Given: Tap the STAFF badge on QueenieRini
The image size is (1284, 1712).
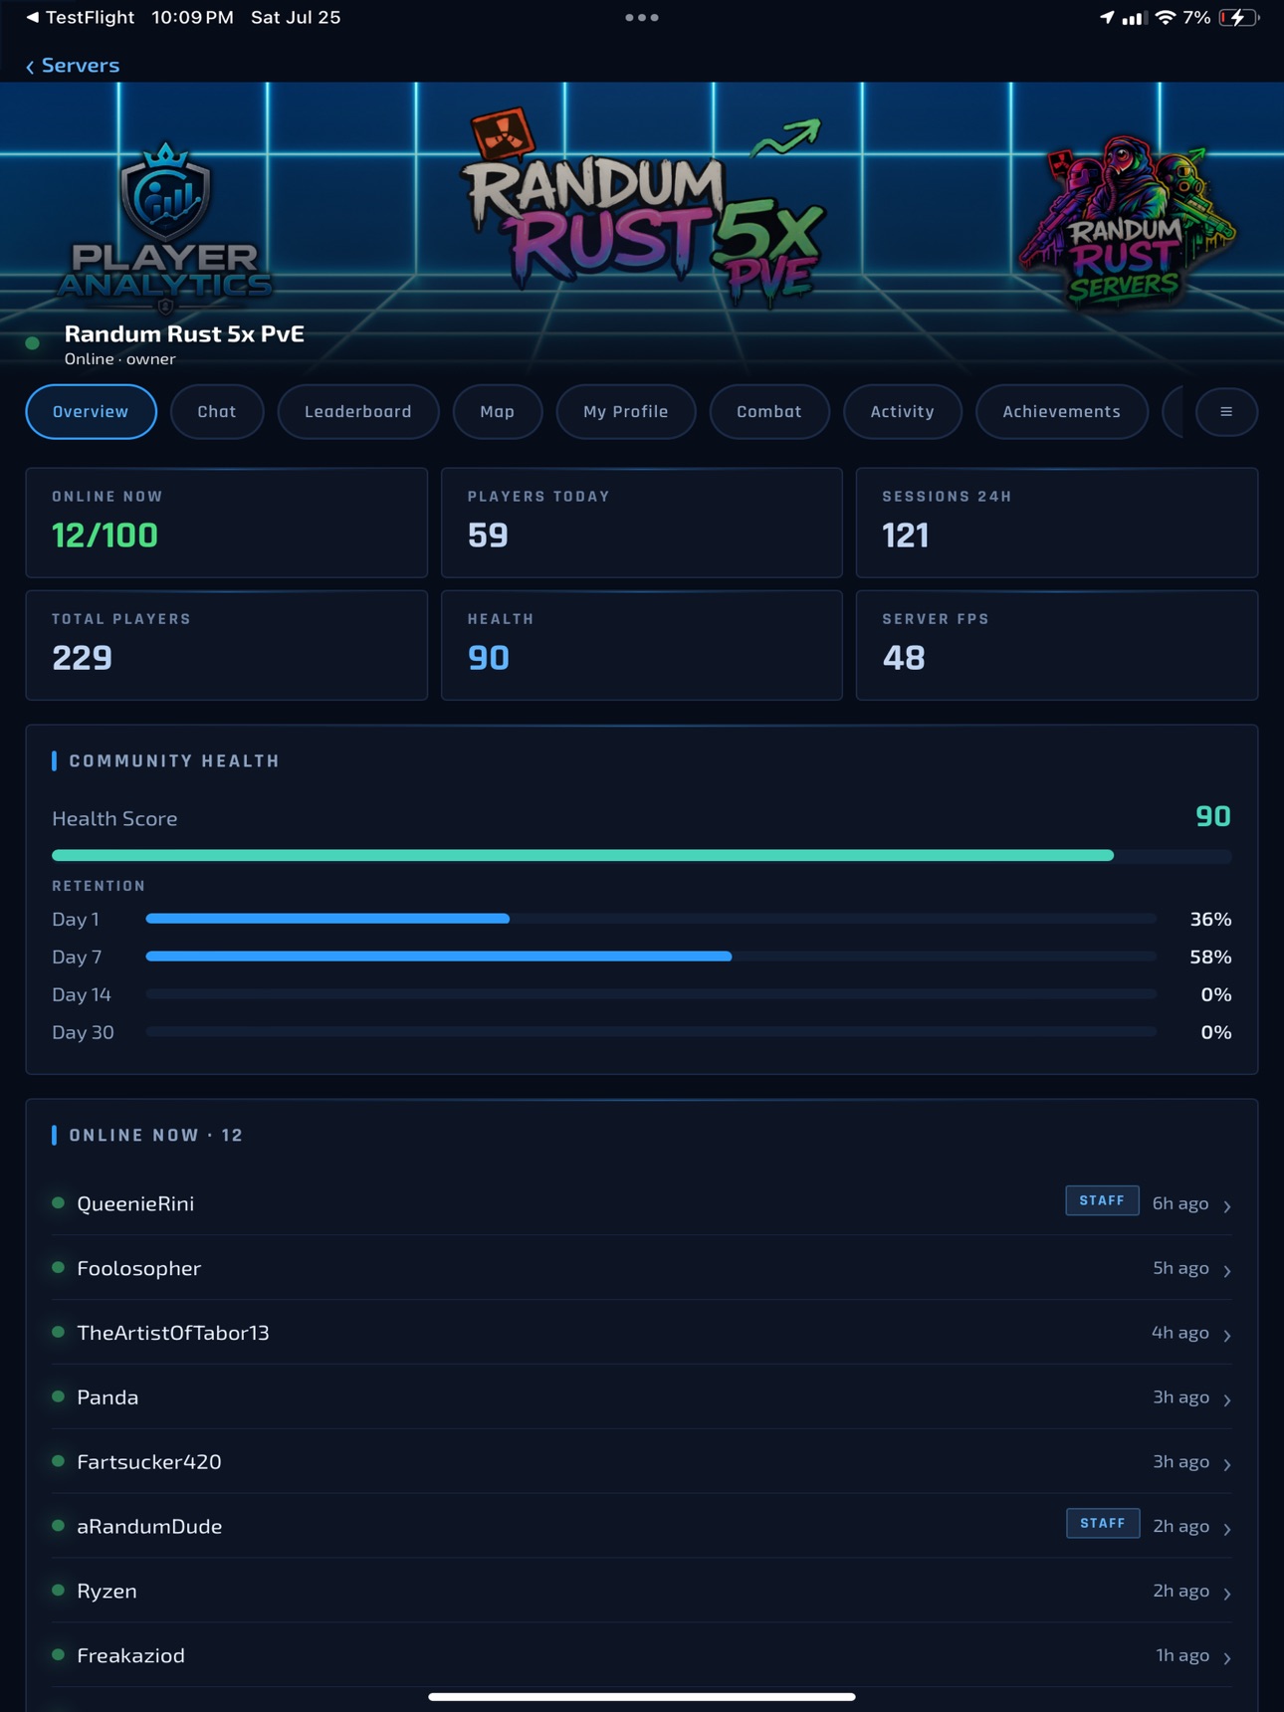Looking at the screenshot, I should [x=1102, y=1201].
